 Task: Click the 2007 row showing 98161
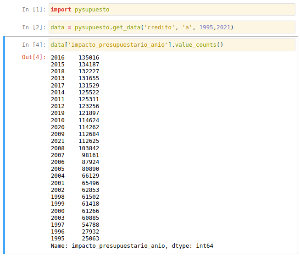coord(75,155)
